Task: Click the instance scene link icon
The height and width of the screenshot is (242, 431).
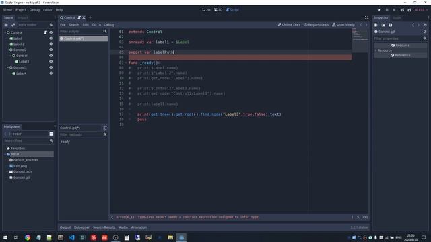Action: (x=13, y=25)
